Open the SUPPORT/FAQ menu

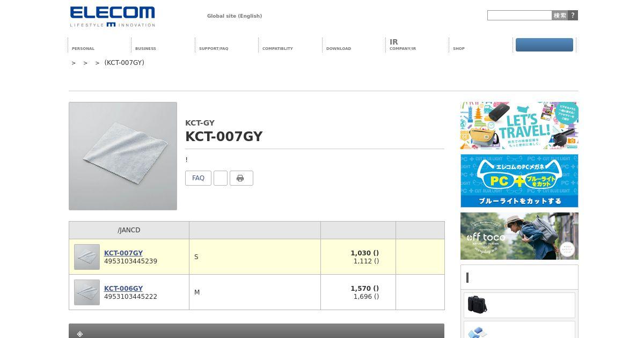pos(214,48)
